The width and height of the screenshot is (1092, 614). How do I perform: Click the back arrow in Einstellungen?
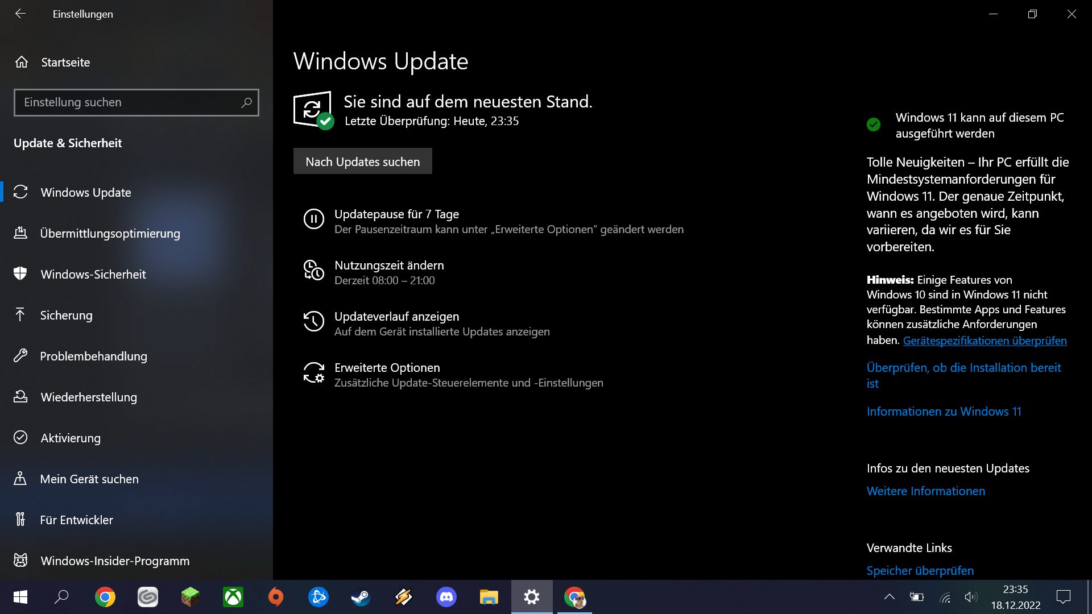[x=20, y=14]
